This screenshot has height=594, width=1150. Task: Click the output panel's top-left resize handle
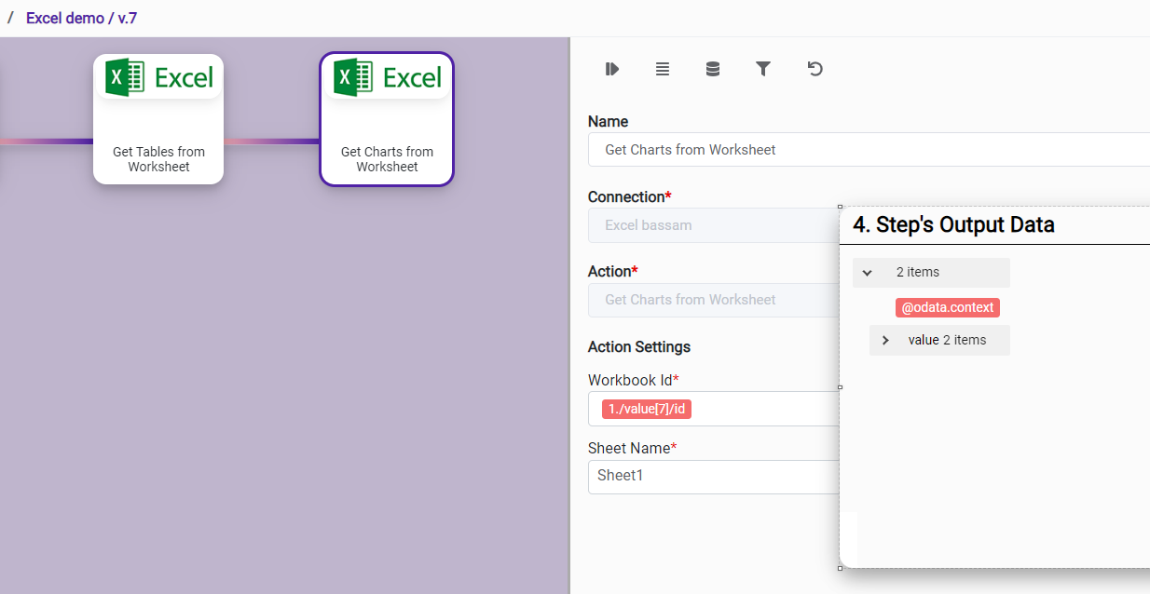[x=840, y=207]
